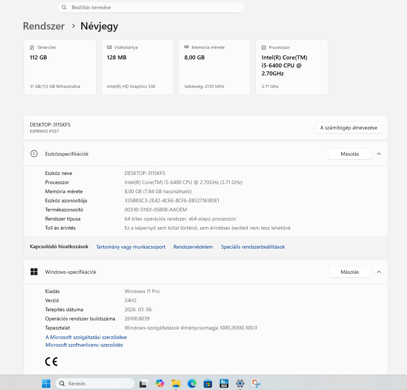Select the 64 bites operációs rendszer value

click(180, 219)
